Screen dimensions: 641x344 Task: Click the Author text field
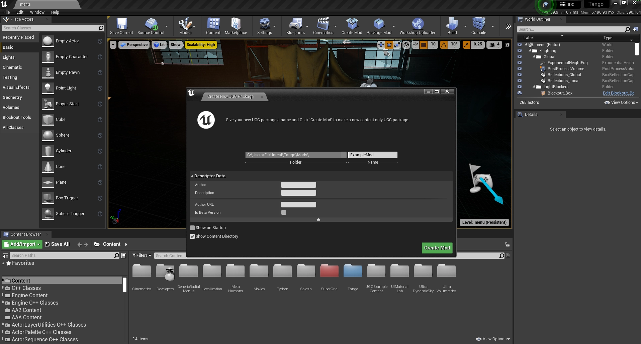point(298,185)
